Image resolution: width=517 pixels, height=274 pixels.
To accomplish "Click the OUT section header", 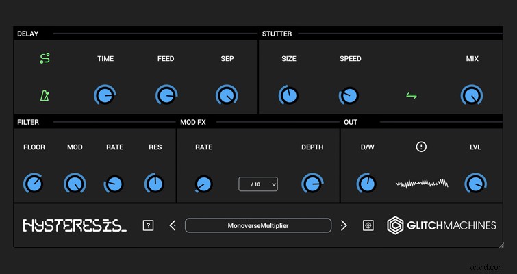I will click(x=351, y=122).
